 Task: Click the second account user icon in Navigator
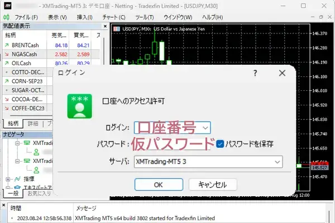pos(36,170)
